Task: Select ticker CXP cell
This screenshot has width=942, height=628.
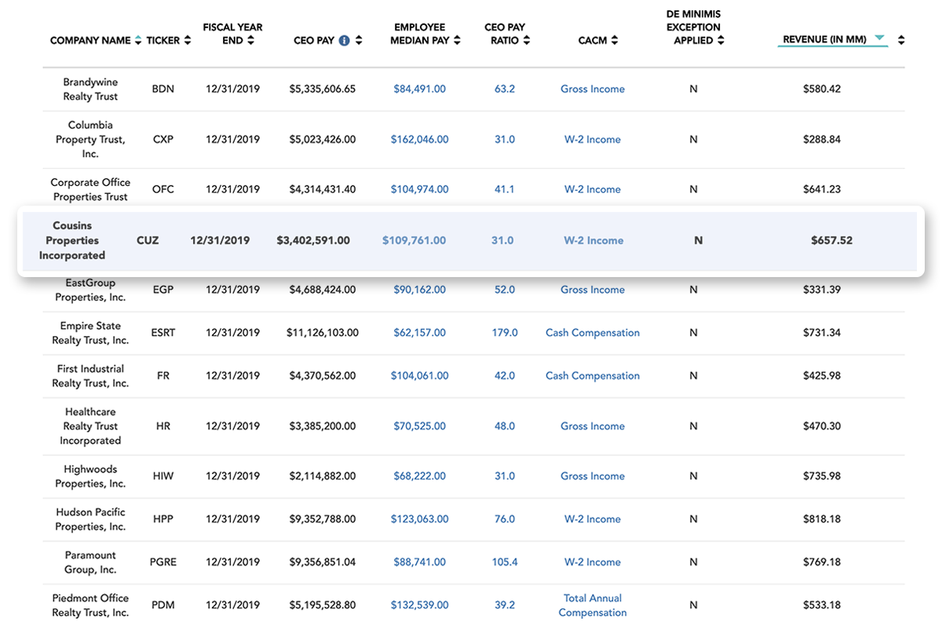Action: click(163, 139)
